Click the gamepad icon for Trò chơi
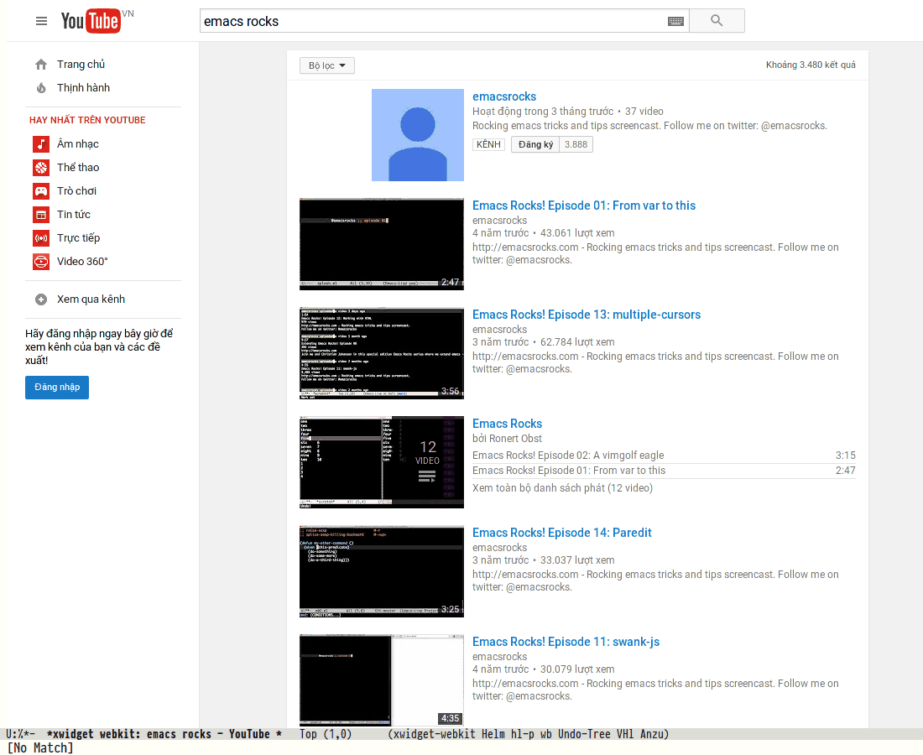Image resolution: width=923 pixels, height=755 pixels. coord(41,191)
